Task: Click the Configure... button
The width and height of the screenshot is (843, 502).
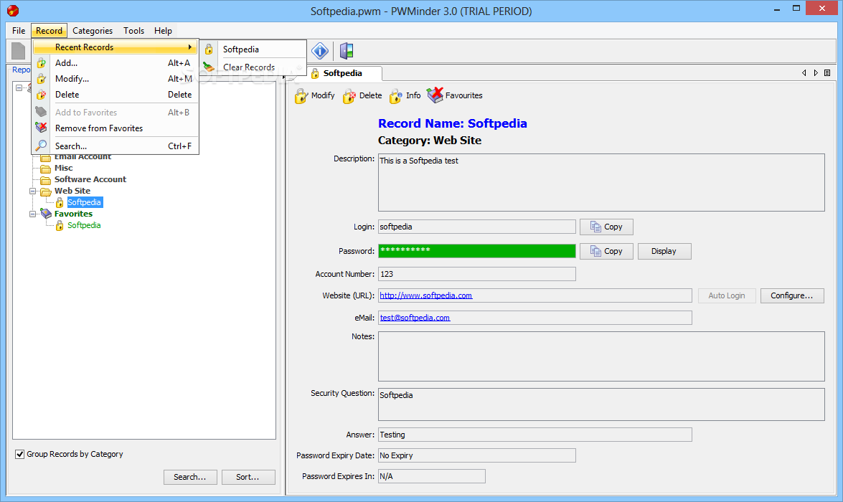Action: click(792, 295)
